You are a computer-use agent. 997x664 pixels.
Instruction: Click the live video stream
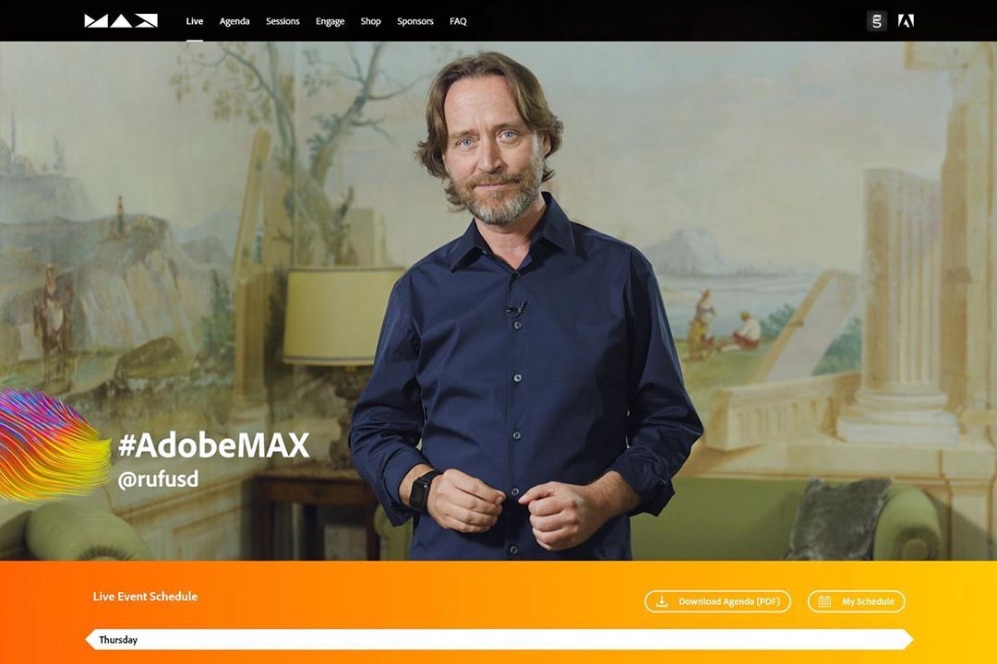pos(498,301)
